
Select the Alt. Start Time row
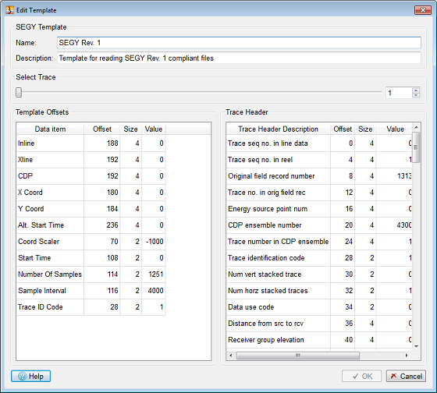[91, 225]
